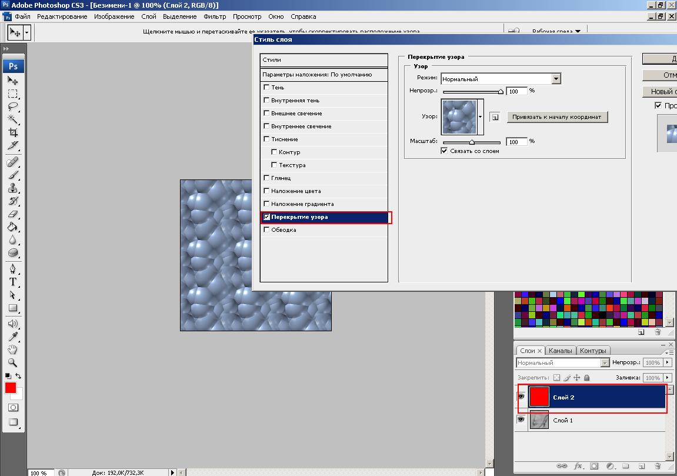Enable the Тень checkbox
Screen dimensions: 677x476
pyautogui.click(x=267, y=88)
